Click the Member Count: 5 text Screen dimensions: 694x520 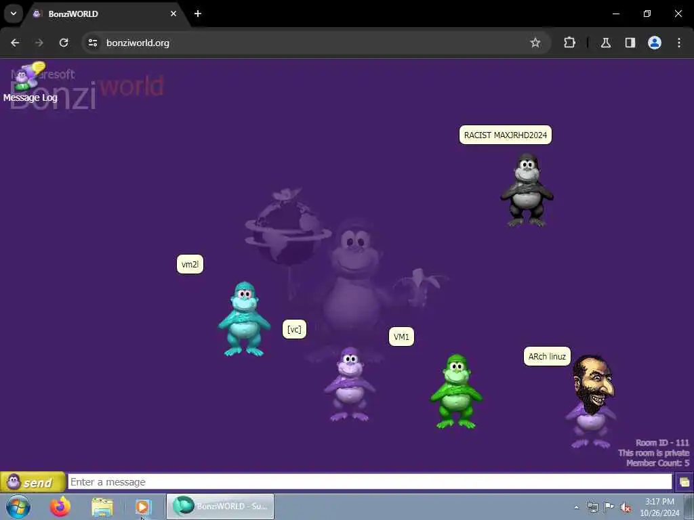pos(658,463)
